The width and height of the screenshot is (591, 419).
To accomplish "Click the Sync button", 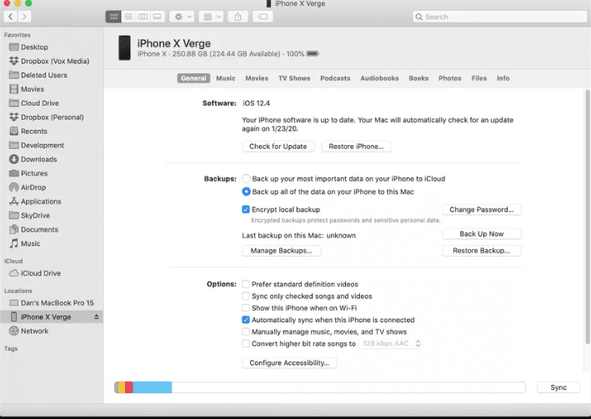I will coord(558,387).
